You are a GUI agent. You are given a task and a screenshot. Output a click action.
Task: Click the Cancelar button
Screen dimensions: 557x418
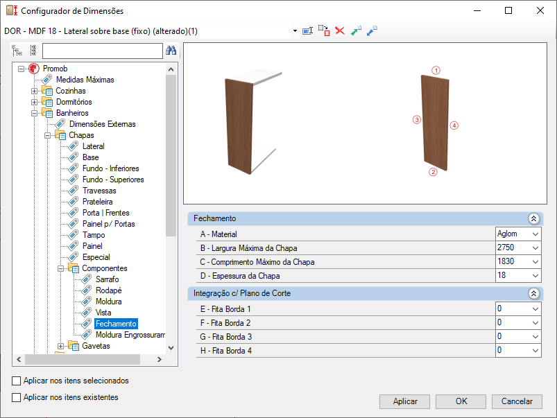517,401
